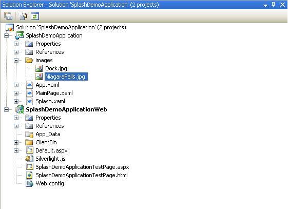Expand the Splash.xaml node
The width and height of the screenshot is (288, 209).
pos(16,101)
